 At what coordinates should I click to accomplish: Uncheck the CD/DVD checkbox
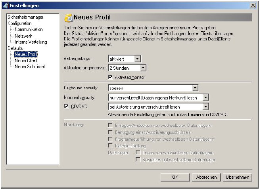(x=66, y=106)
